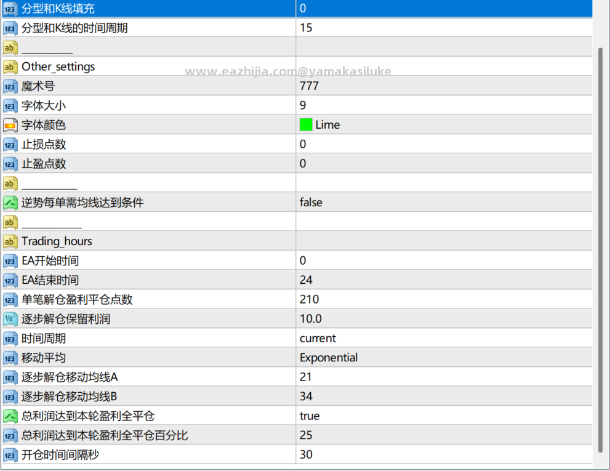This screenshot has height=471, width=610.
Task: Click the icon beside 时间周期
Action: [10, 339]
